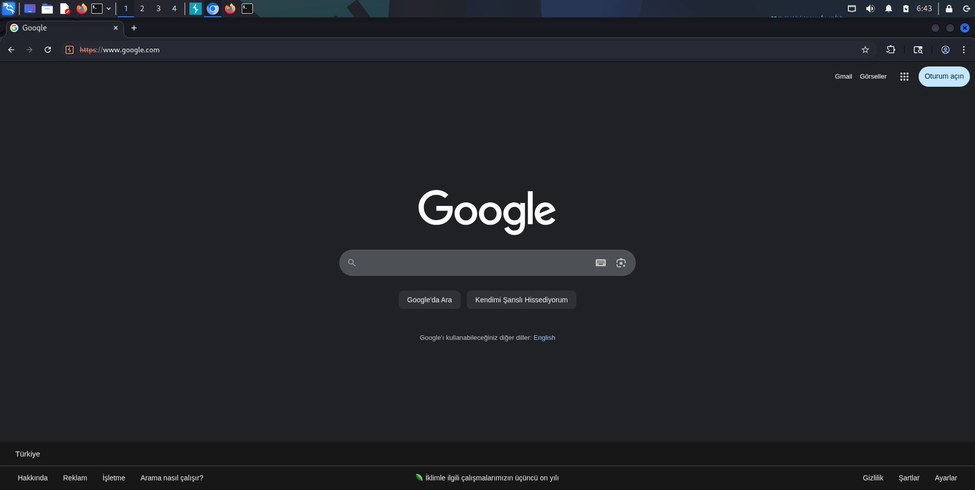Click the Google logo
The width and height of the screenshot is (975, 490).
487,212
